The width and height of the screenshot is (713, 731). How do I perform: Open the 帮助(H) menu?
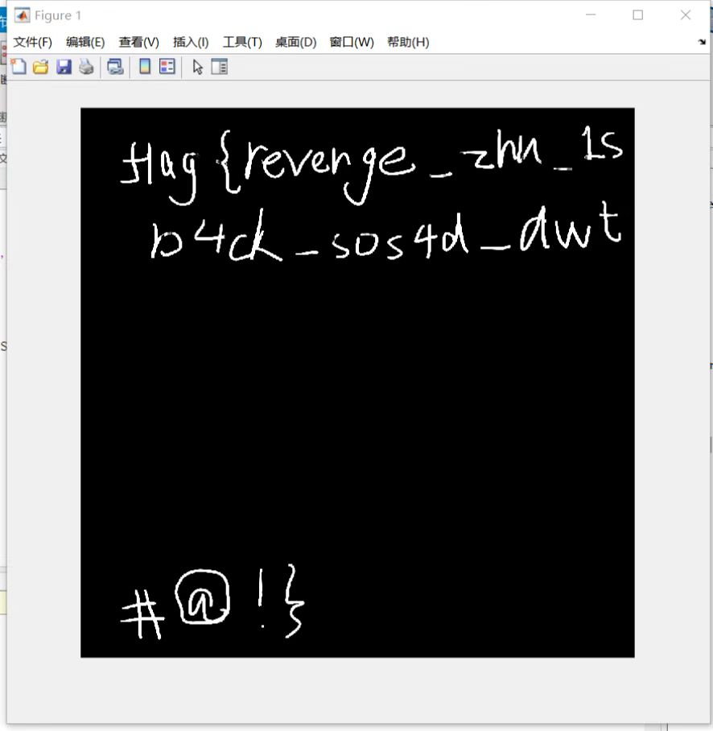tap(408, 43)
